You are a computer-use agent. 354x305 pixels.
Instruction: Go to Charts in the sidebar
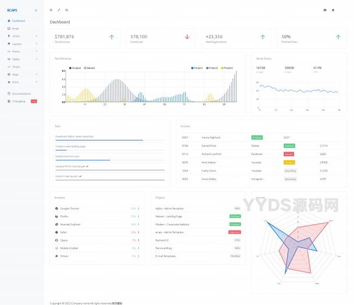point(16,66)
